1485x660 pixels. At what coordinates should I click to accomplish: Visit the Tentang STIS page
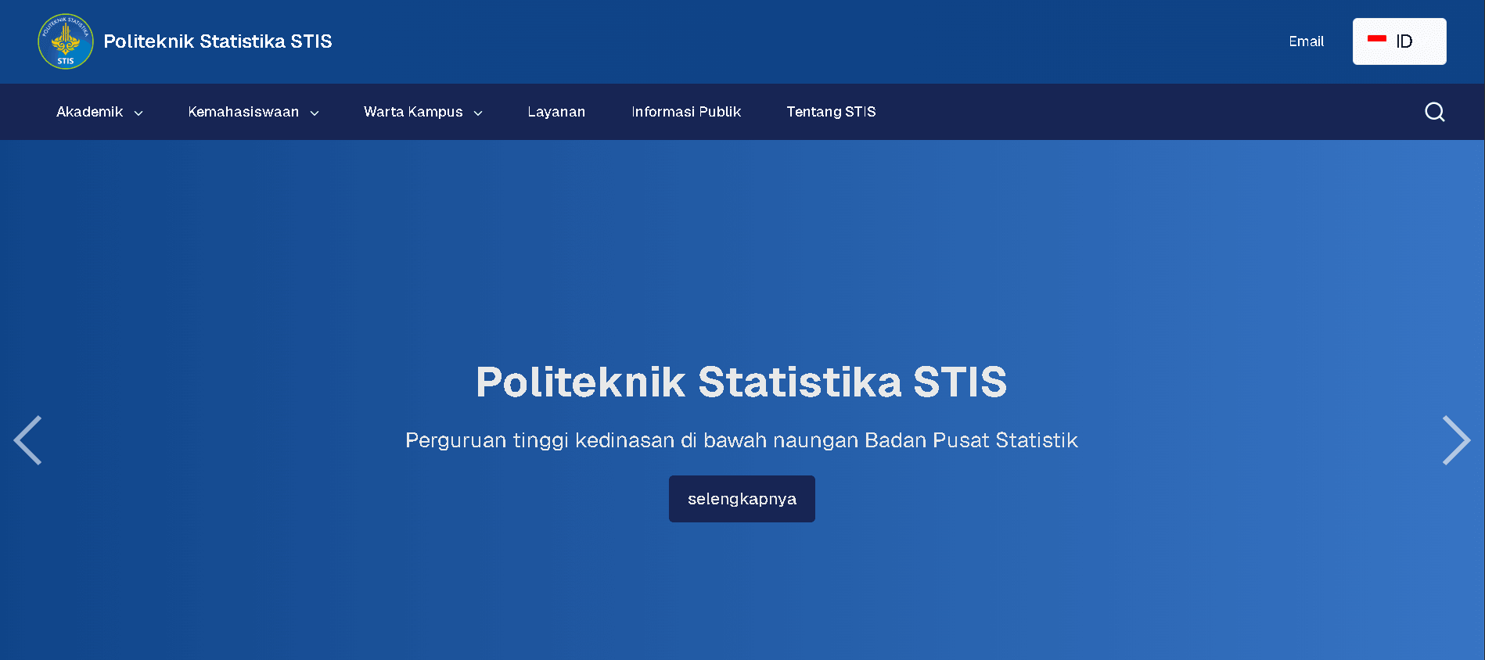point(831,112)
